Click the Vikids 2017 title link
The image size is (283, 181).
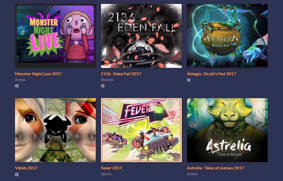tap(26, 168)
